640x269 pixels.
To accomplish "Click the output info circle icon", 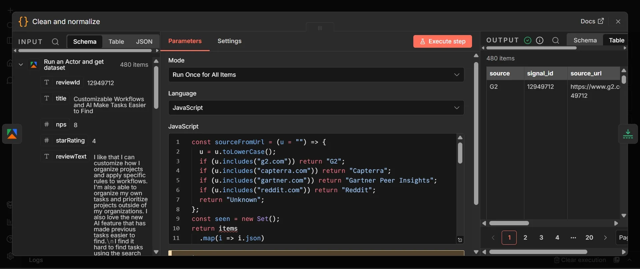I will pyautogui.click(x=540, y=40).
